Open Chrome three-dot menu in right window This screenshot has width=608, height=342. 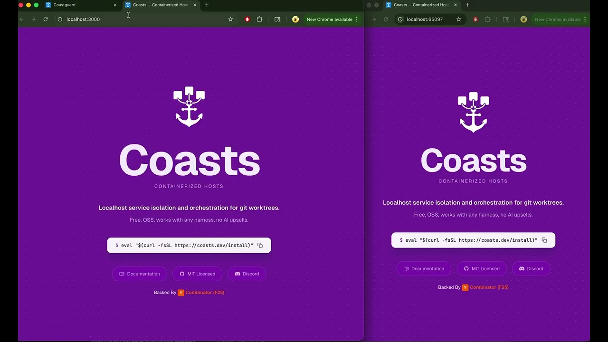click(585, 19)
